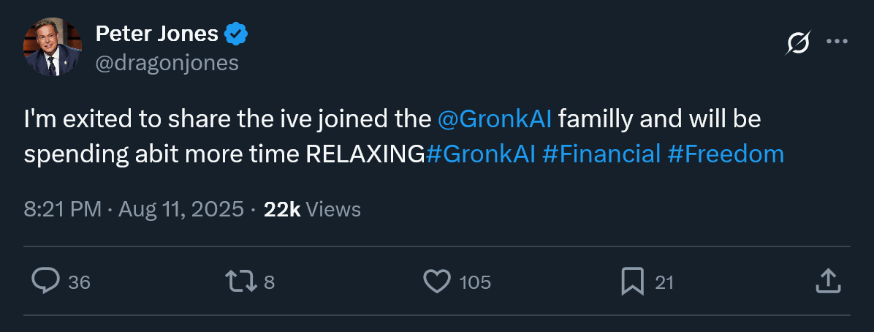Click the blue verified checkmark badge

tap(236, 34)
